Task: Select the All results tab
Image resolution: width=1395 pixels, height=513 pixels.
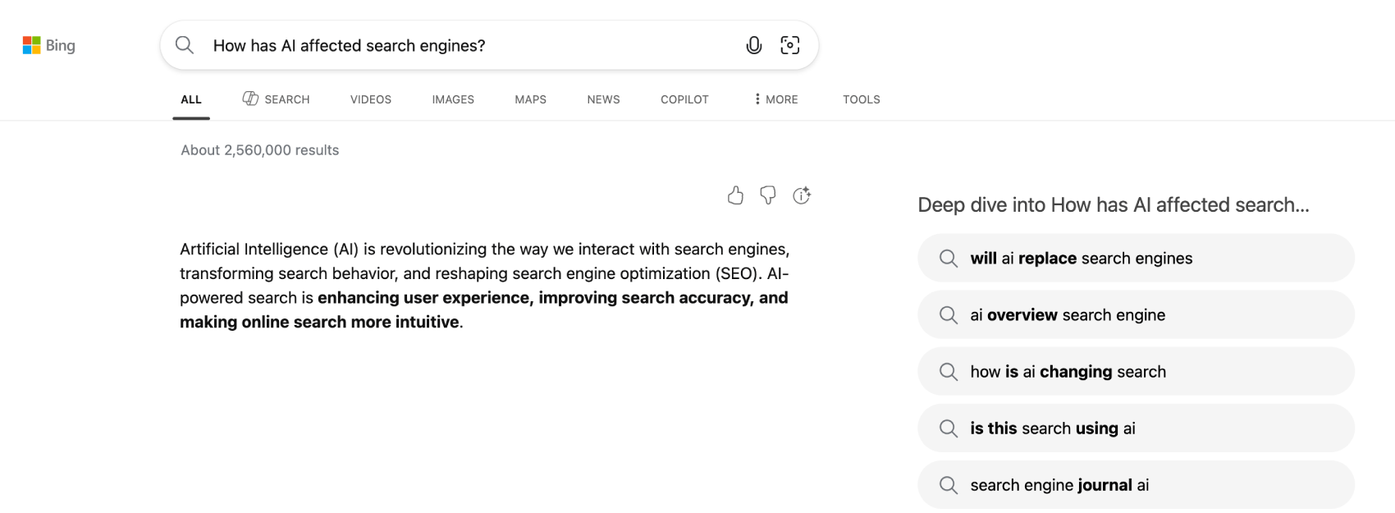Action: (x=191, y=99)
